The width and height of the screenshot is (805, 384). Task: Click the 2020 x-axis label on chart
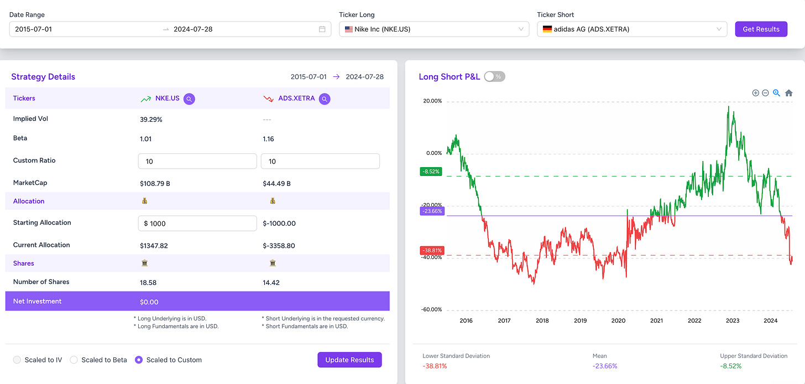click(x=618, y=321)
